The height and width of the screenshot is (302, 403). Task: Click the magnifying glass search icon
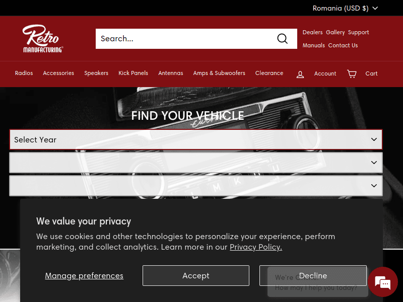[x=283, y=39]
